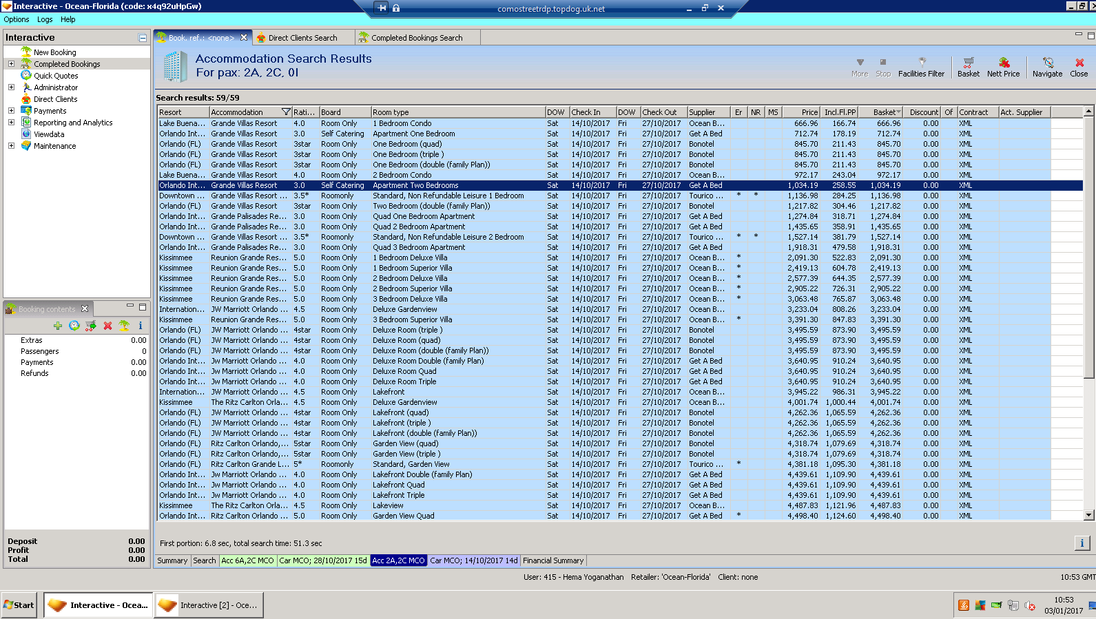Open the Accommodation column filter funnel
Screen dimensions: 1096x619
[286, 112]
